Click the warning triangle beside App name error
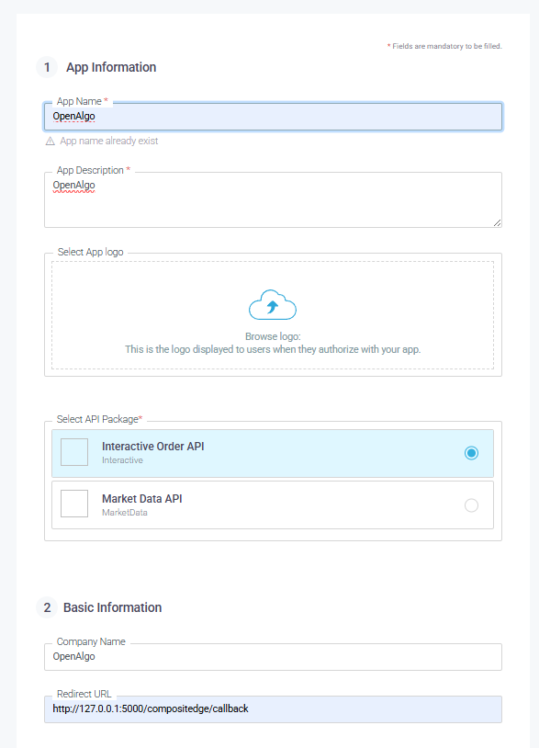This screenshot has height=748, width=539. pyautogui.click(x=50, y=142)
